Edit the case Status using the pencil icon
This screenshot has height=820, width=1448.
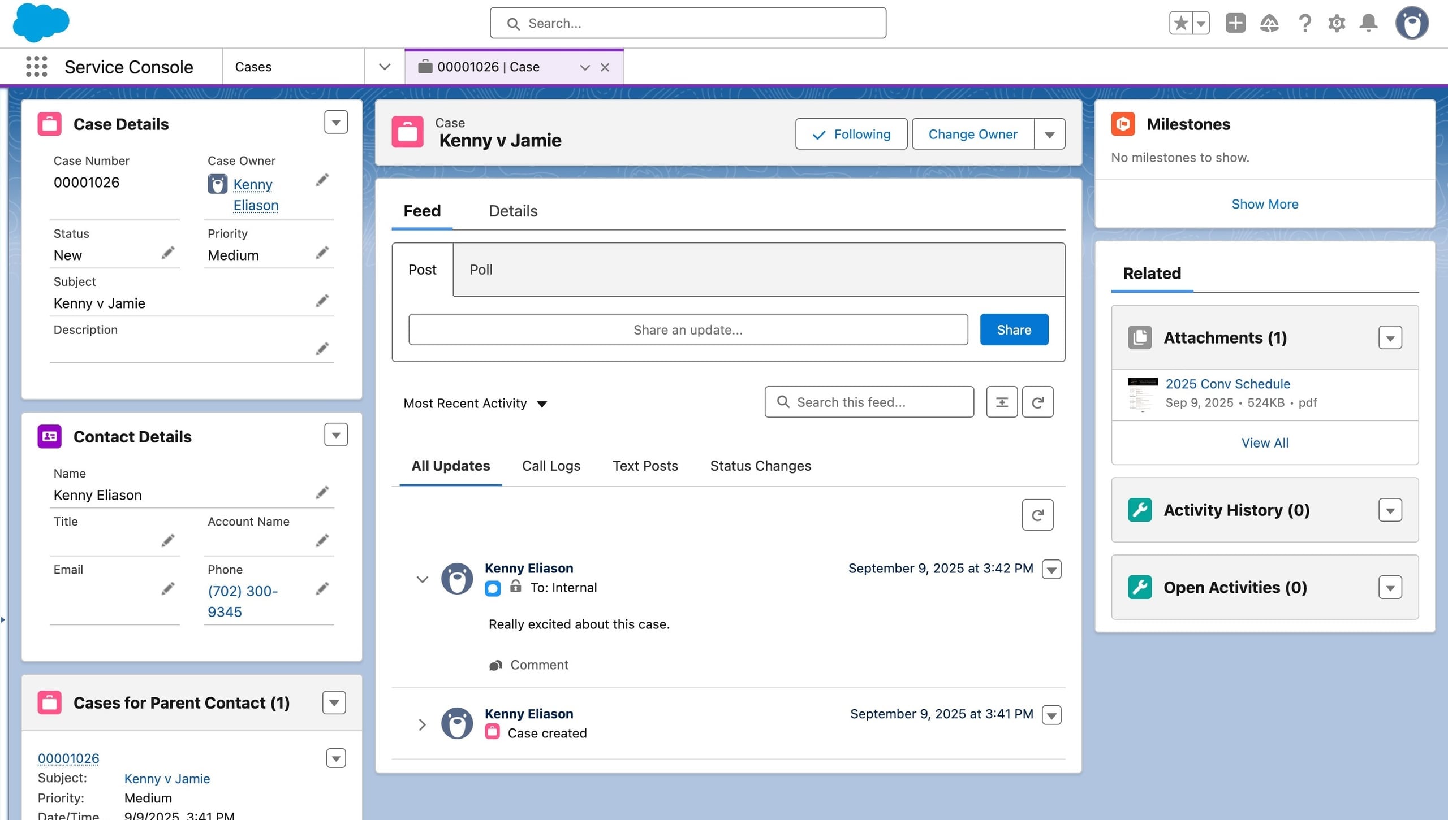(x=168, y=253)
